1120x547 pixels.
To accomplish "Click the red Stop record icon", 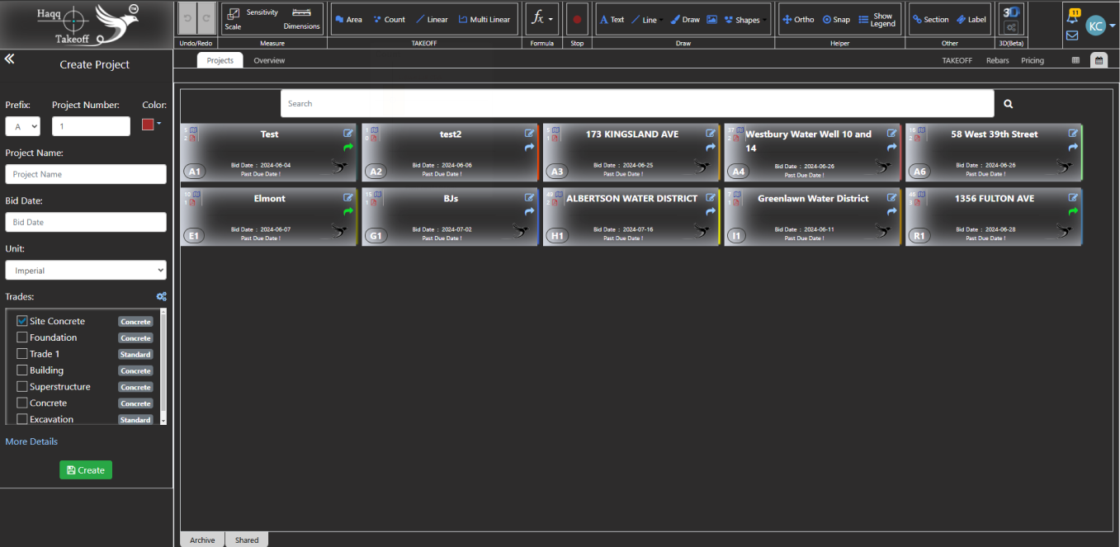I will click(x=577, y=20).
